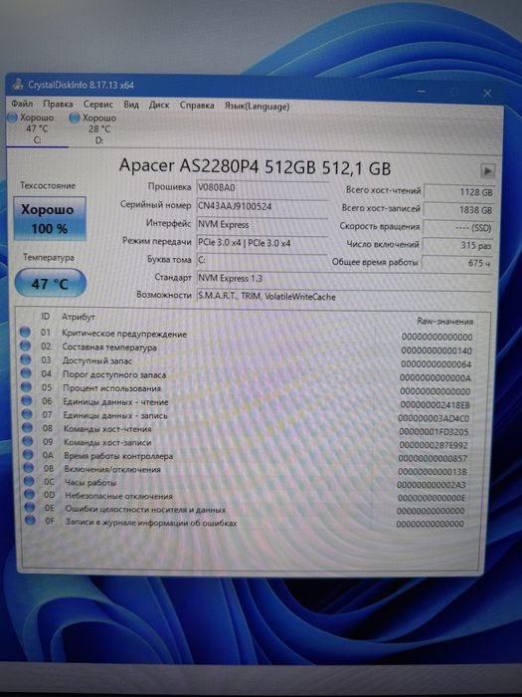The height and width of the screenshot is (697, 522).
Task: Click total host reads value 1128 GB
Action: (459, 192)
